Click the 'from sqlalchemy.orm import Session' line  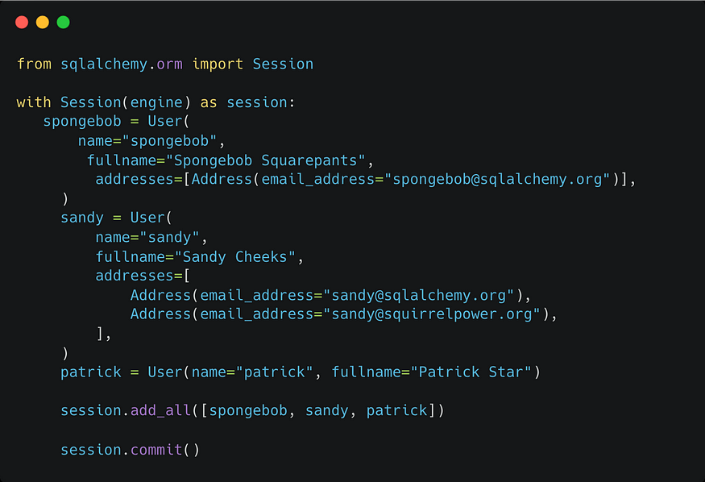pos(165,64)
